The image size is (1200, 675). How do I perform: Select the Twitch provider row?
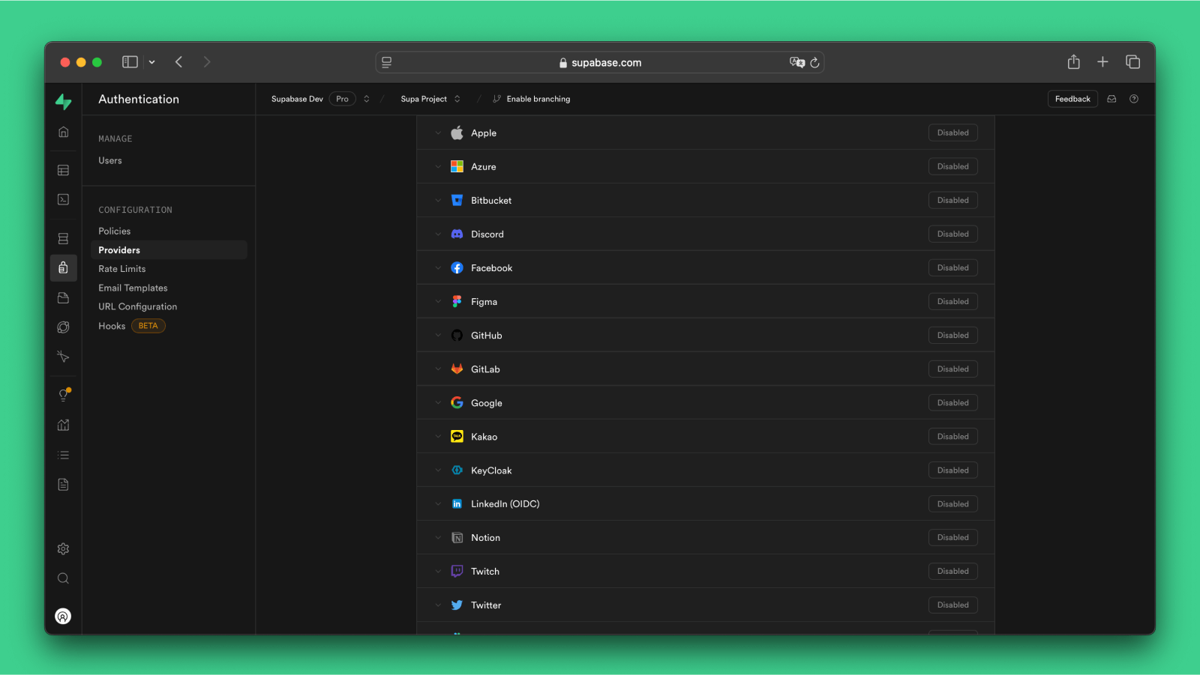[x=705, y=571]
